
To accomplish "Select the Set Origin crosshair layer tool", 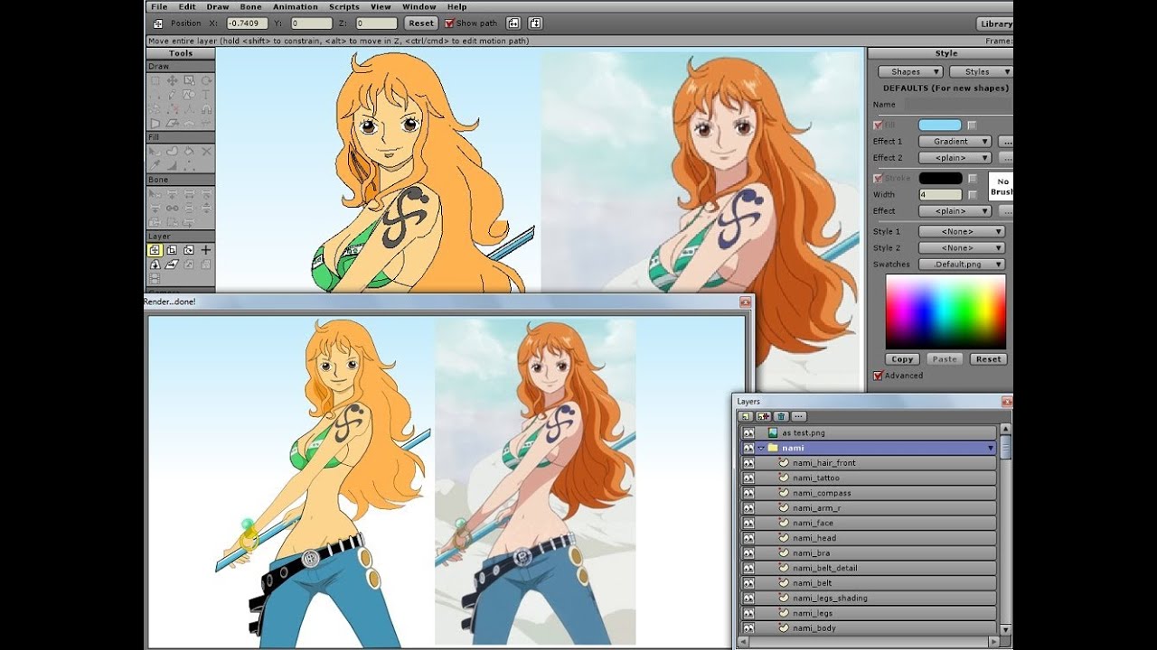I will pyautogui.click(x=206, y=250).
